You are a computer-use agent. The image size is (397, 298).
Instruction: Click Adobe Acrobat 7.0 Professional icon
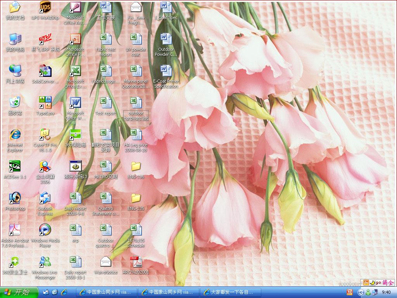(15, 236)
